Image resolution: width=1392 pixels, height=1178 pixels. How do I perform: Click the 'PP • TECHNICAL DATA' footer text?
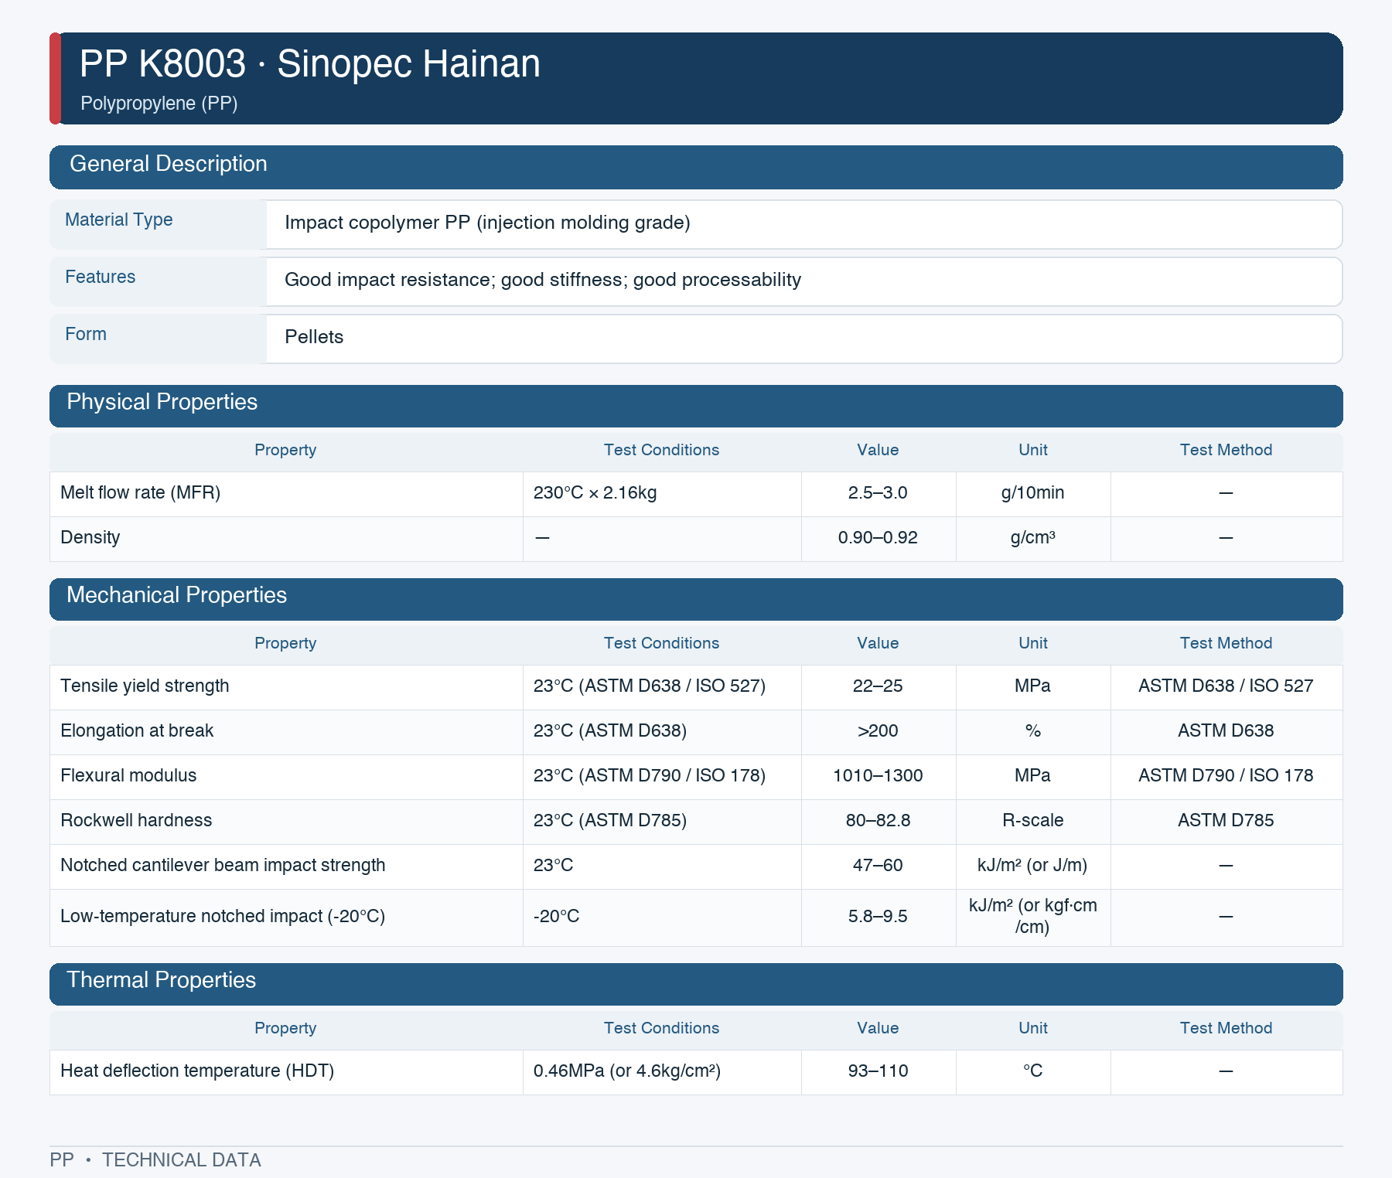pyautogui.click(x=155, y=1160)
